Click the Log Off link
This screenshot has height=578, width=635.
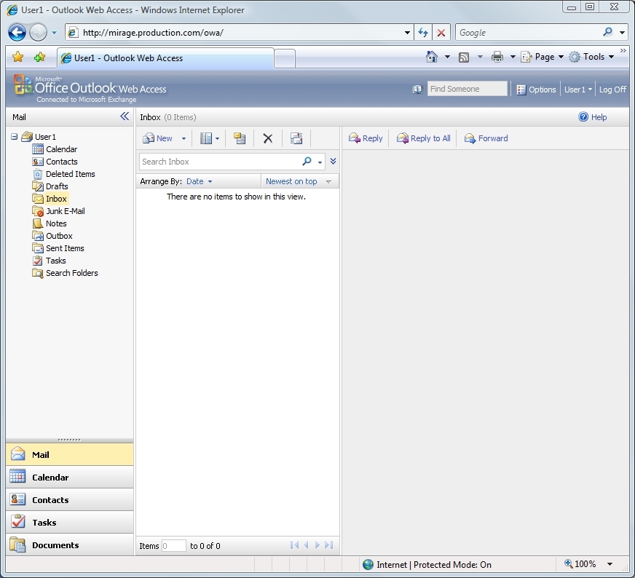[612, 90]
